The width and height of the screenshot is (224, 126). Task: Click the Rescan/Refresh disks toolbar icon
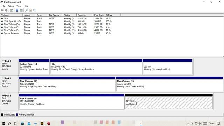pyautogui.click(x=27, y=10)
